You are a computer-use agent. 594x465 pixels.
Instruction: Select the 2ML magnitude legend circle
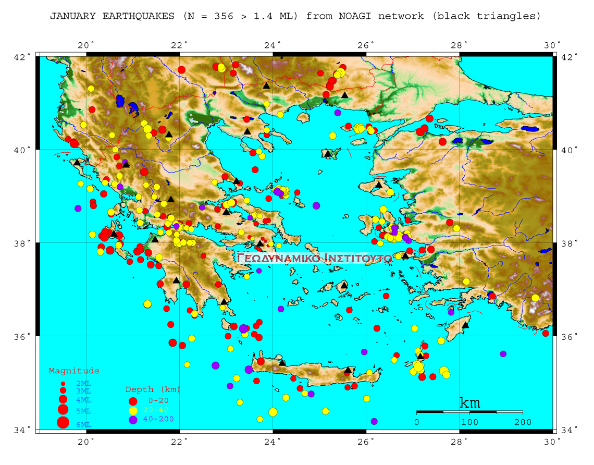(63, 384)
